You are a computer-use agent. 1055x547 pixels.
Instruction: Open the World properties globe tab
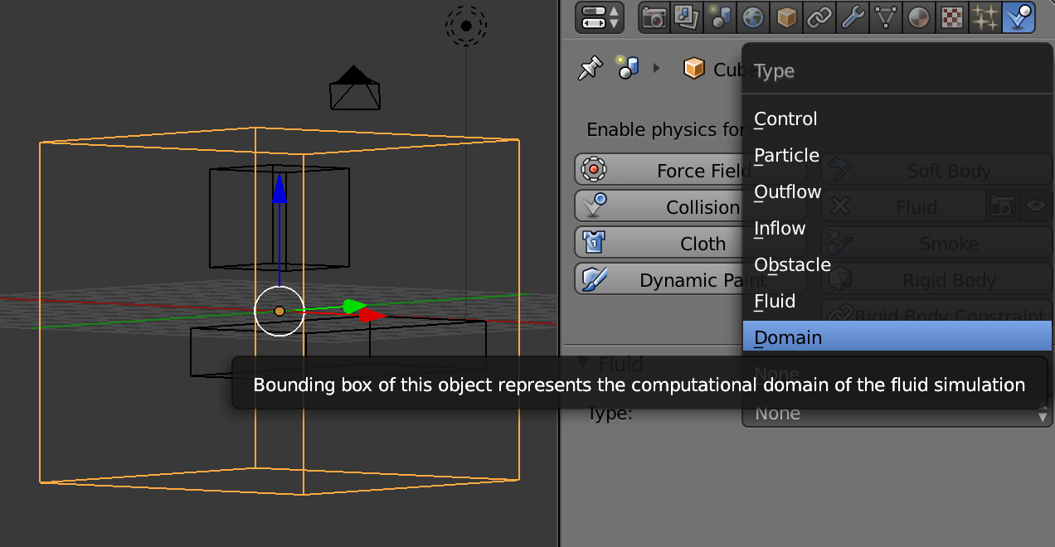[753, 17]
